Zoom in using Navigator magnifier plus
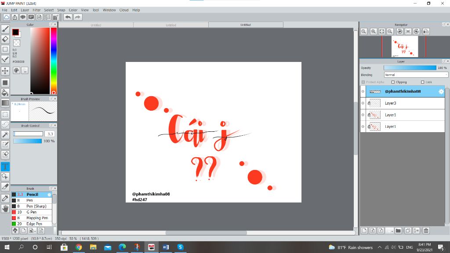450x253 pixels. point(373,31)
